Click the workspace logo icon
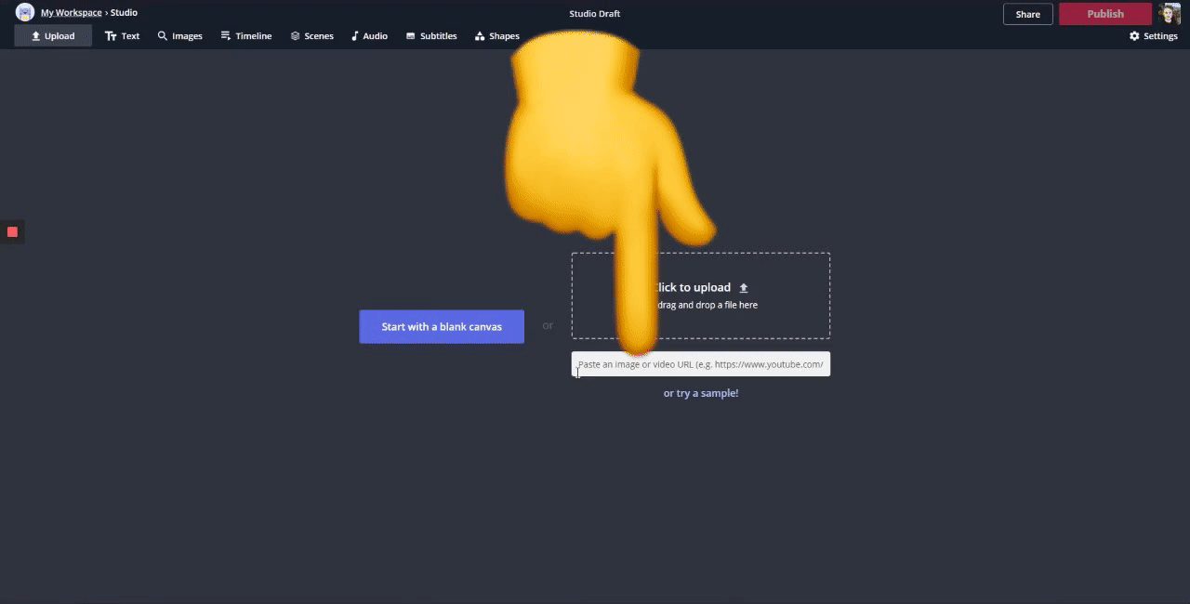The height and width of the screenshot is (604, 1190). (x=25, y=12)
